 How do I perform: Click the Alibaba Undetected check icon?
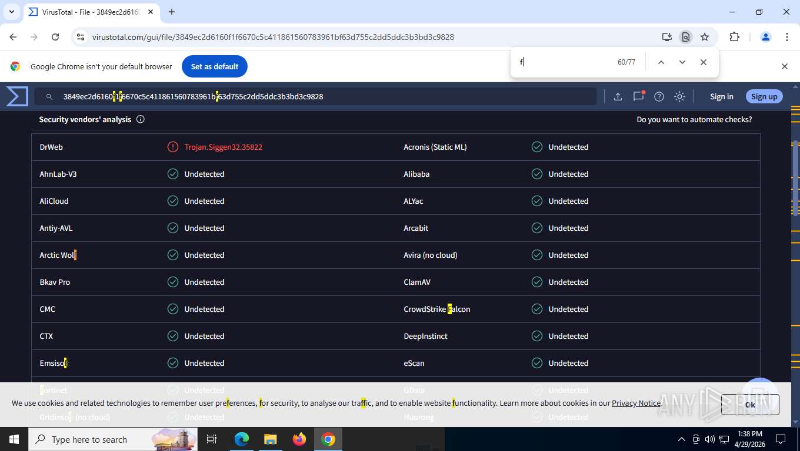[x=537, y=174]
